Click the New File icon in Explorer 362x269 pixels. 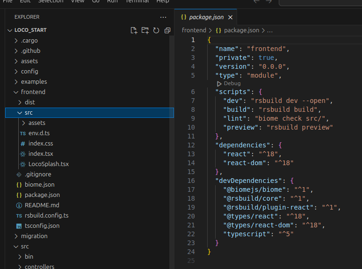click(x=134, y=30)
